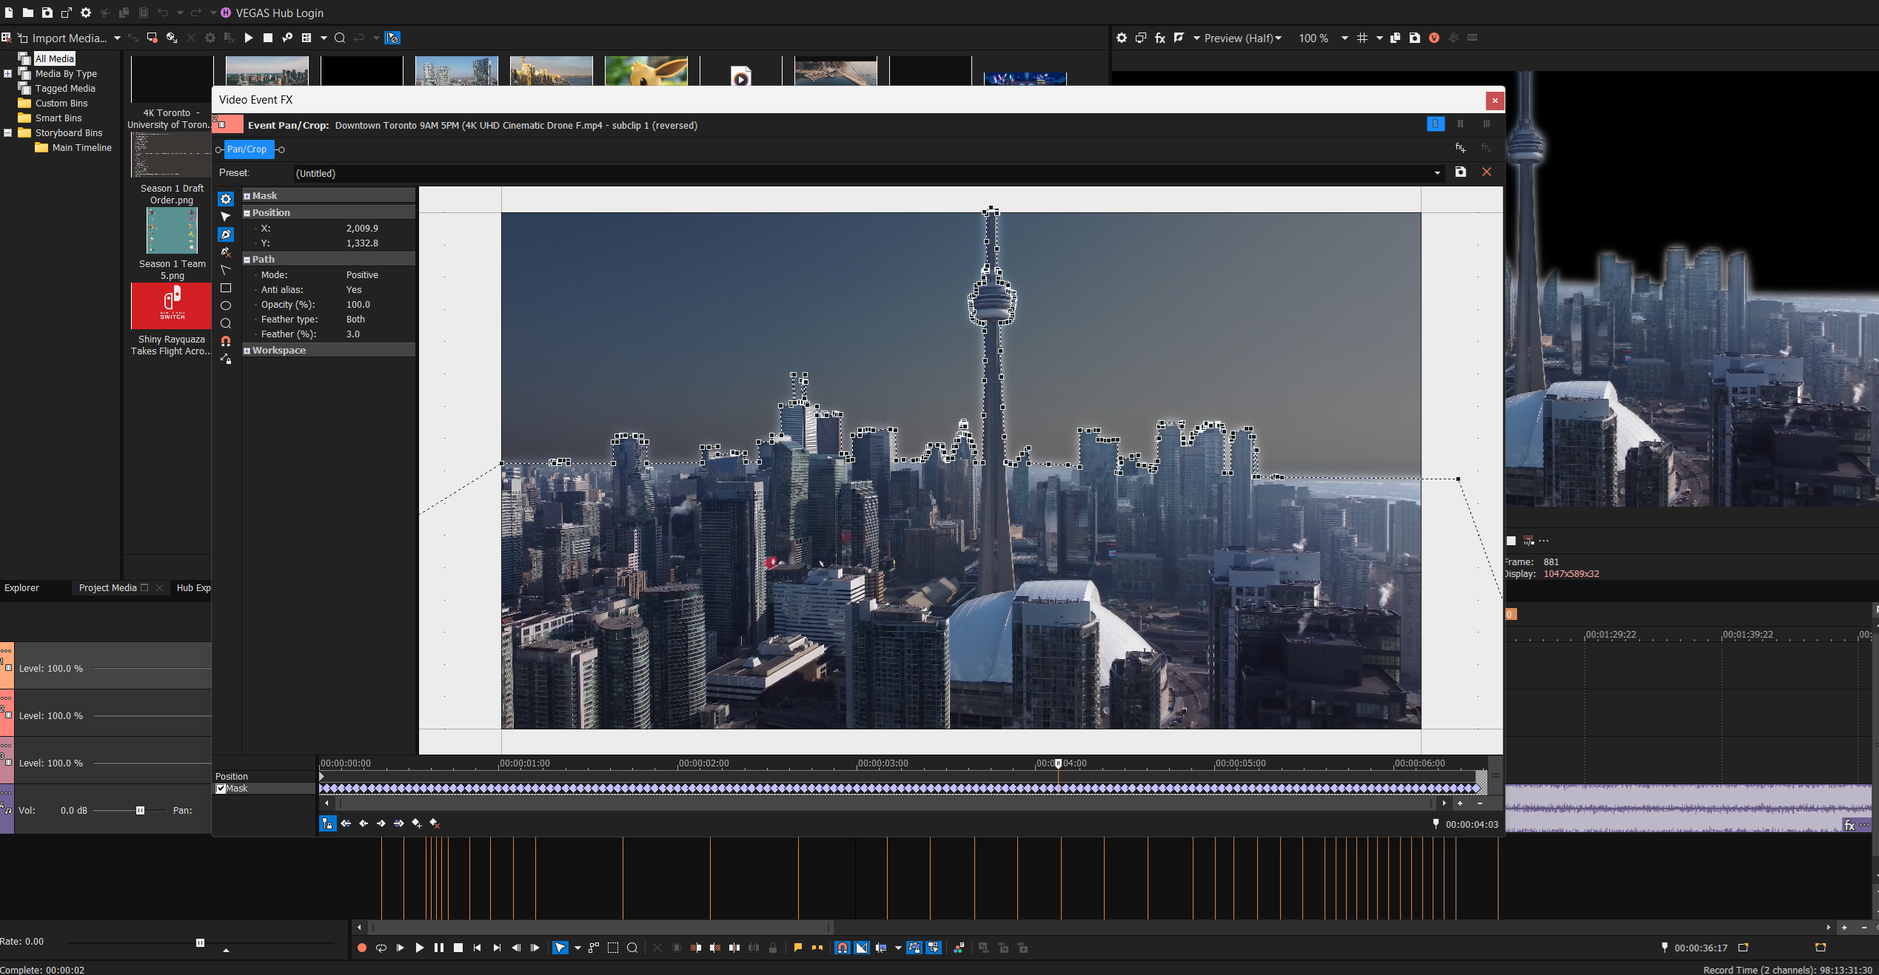
Task: Expand the Workspace properties section
Action: pyautogui.click(x=247, y=351)
